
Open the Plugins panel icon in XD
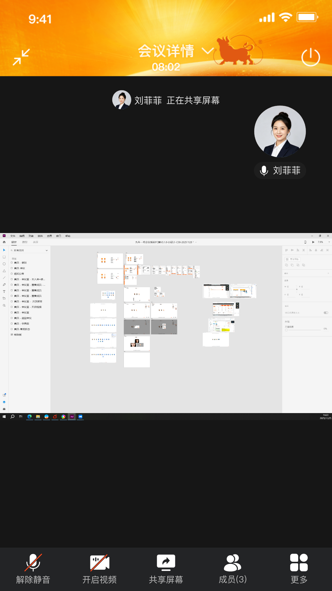pos(4,409)
